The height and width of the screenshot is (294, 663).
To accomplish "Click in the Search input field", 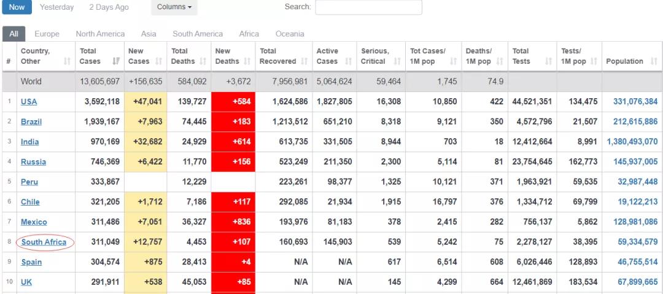I will (x=368, y=7).
